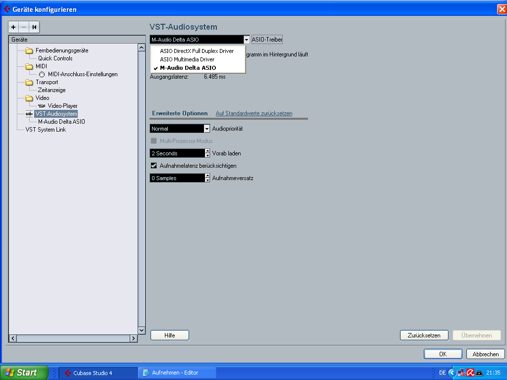
Task: Click the MIDI port settings clock icon
Action: click(42, 74)
